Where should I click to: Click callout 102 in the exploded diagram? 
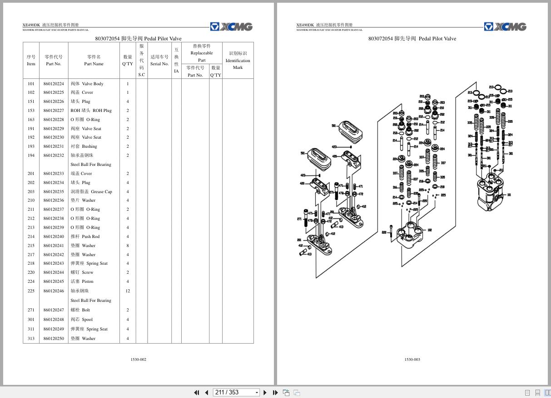(x=429, y=230)
